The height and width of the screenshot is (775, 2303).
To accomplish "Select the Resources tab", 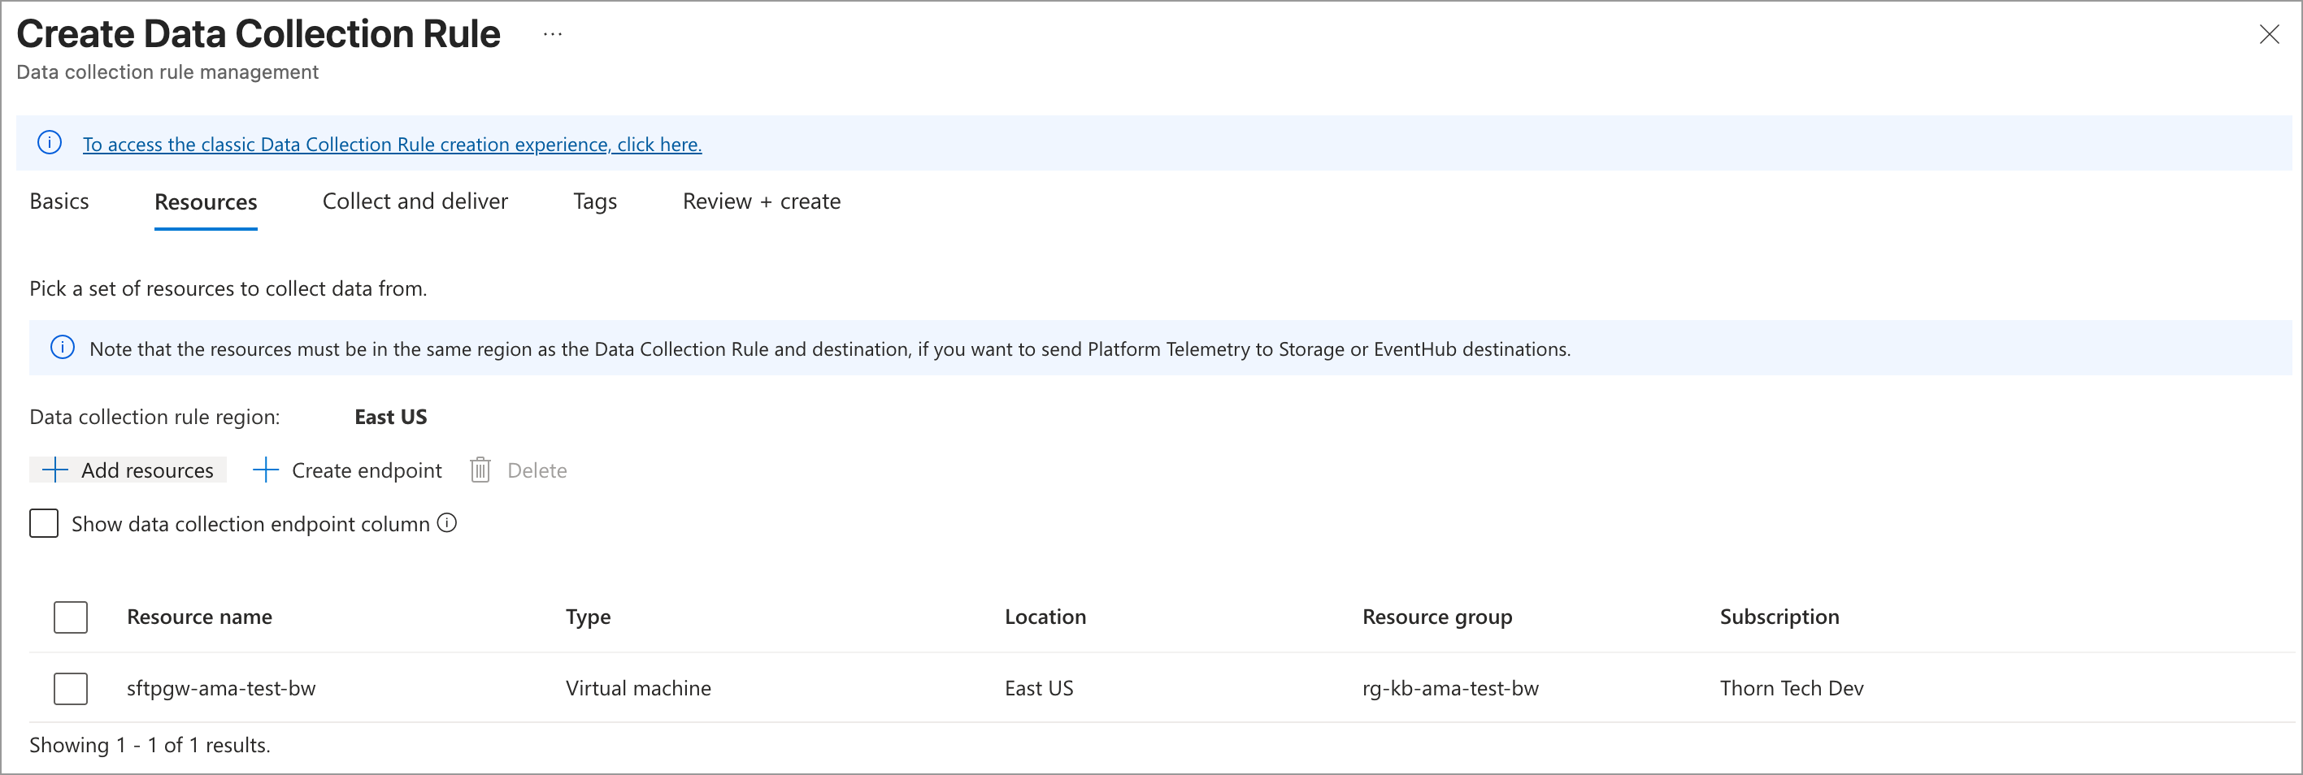I will [x=206, y=202].
